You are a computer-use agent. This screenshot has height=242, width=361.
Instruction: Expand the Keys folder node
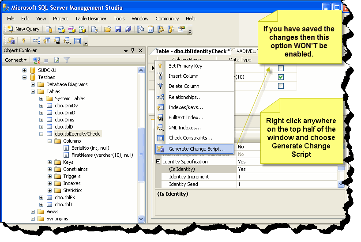click(x=50, y=162)
